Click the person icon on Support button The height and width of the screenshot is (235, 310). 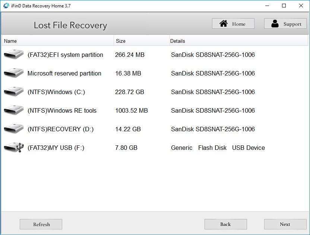[275, 23]
